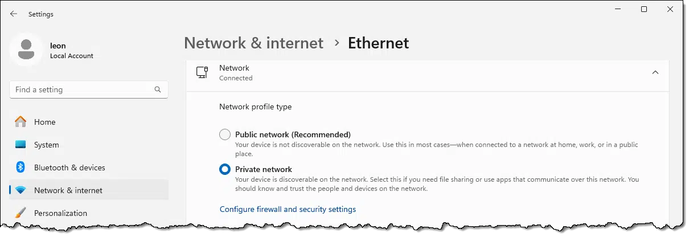The image size is (689, 237).
Task: Click the search magnifier icon
Action: pyautogui.click(x=158, y=89)
